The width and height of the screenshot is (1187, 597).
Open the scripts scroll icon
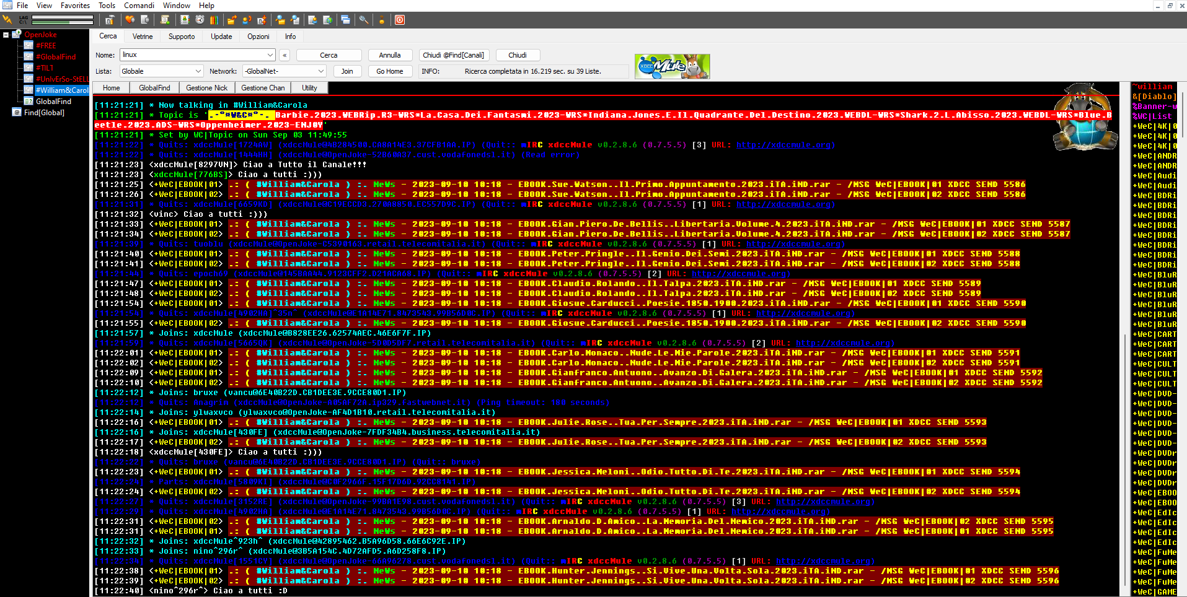[165, 20]
